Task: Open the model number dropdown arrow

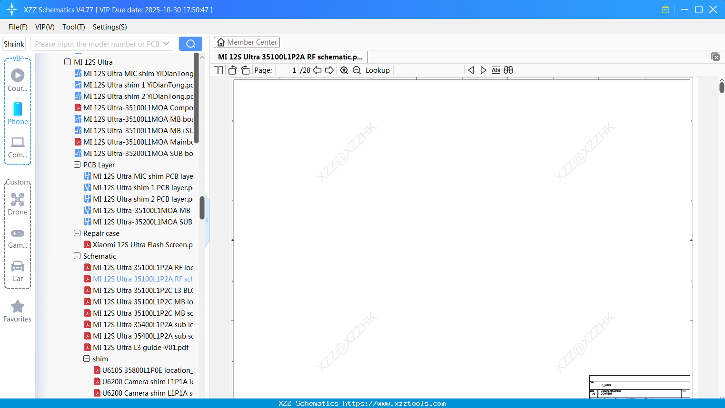Action: (x=166, y=44)
